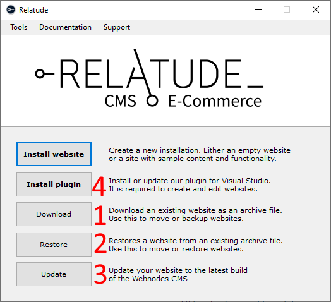Click text 'Restores a website from an existing archive file.'
Image resolution: width=331 pixels, height=302 pixels.
(x=196, y=241)
